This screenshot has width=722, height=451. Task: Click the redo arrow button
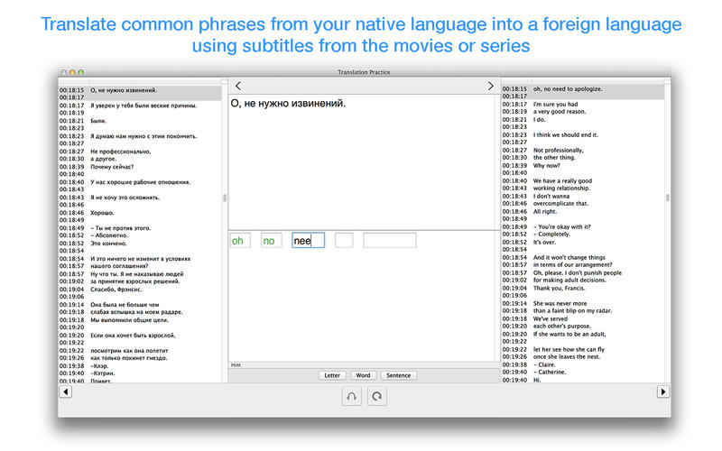pos(377,396)
